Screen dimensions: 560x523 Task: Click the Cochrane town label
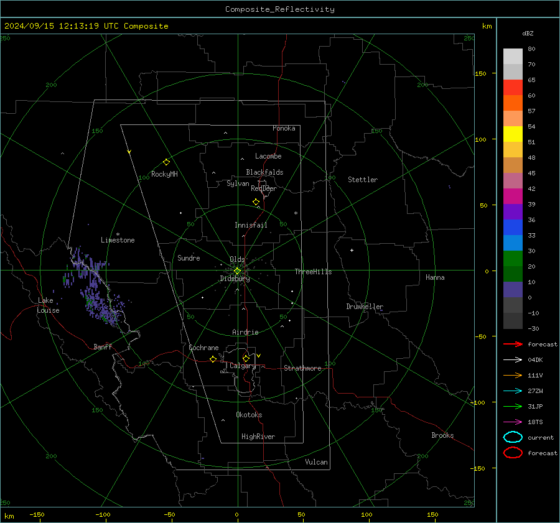point(203,348)
